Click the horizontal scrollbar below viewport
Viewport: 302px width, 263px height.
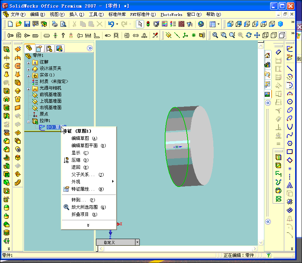(179, 249)
